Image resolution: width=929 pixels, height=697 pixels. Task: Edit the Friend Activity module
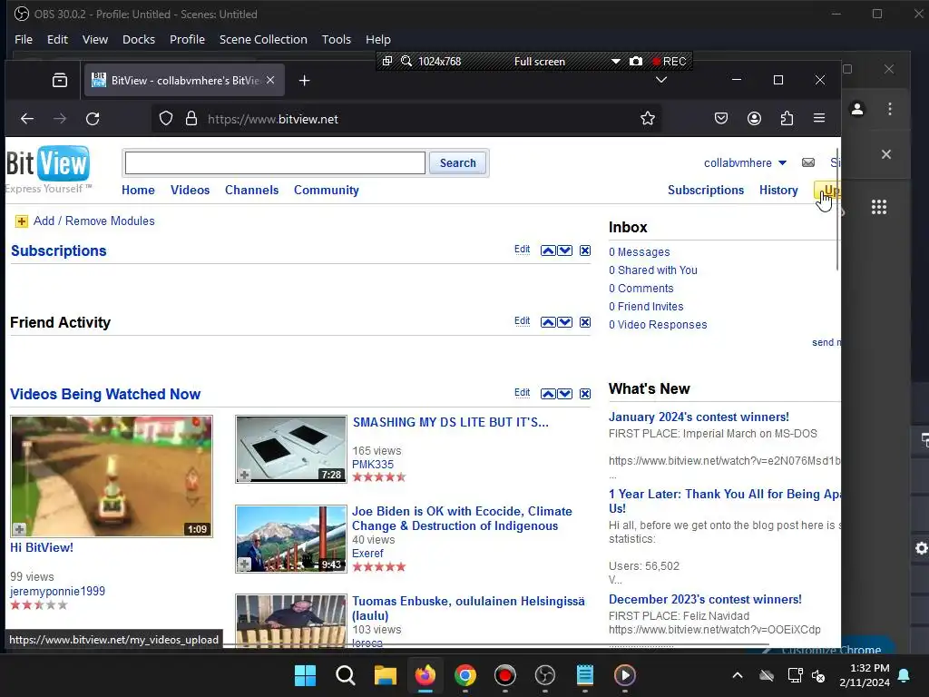522,320
